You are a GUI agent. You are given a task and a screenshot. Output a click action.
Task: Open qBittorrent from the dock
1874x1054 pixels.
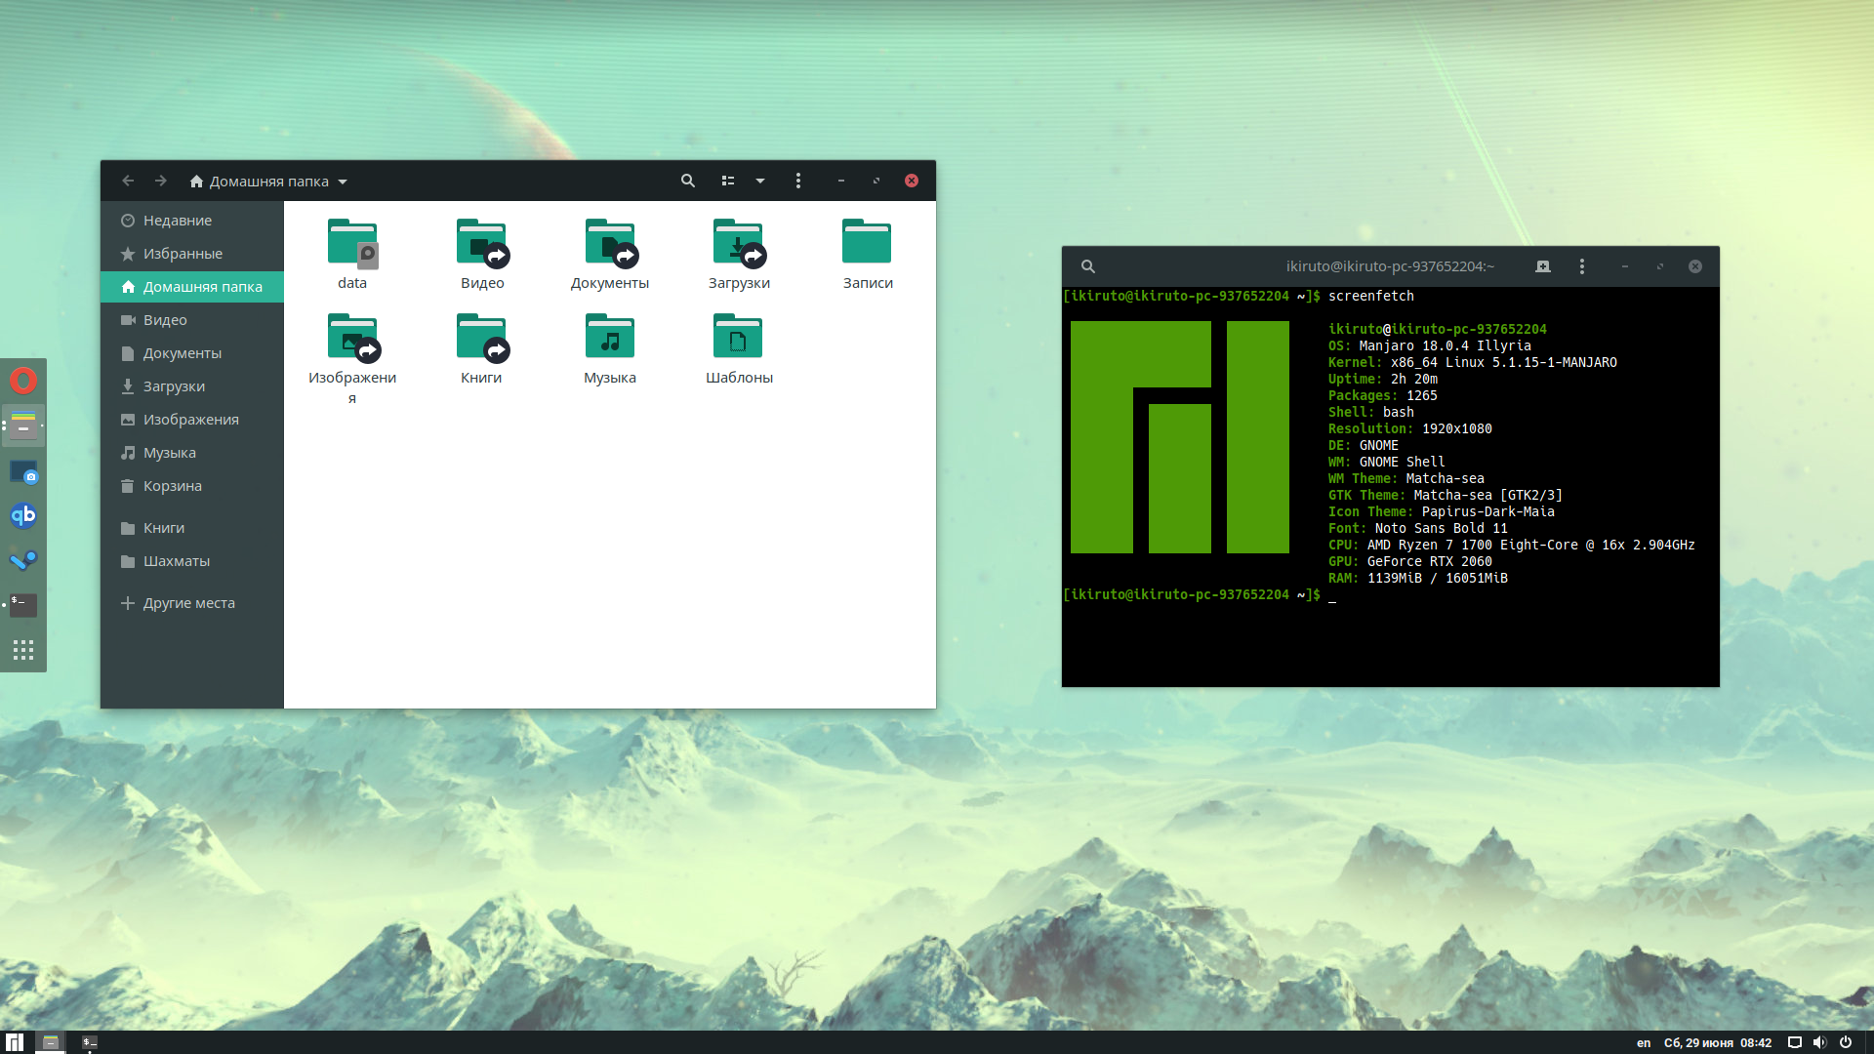(x=23, y=515)
